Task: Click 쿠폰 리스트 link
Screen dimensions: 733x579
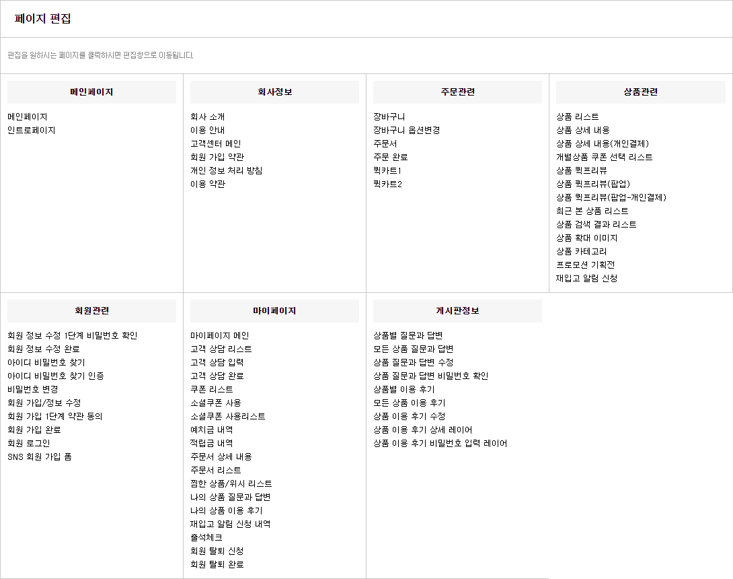Action: (x=212, y=389)
